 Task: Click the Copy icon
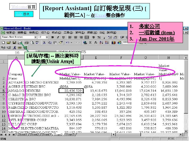tap(50, 43)
